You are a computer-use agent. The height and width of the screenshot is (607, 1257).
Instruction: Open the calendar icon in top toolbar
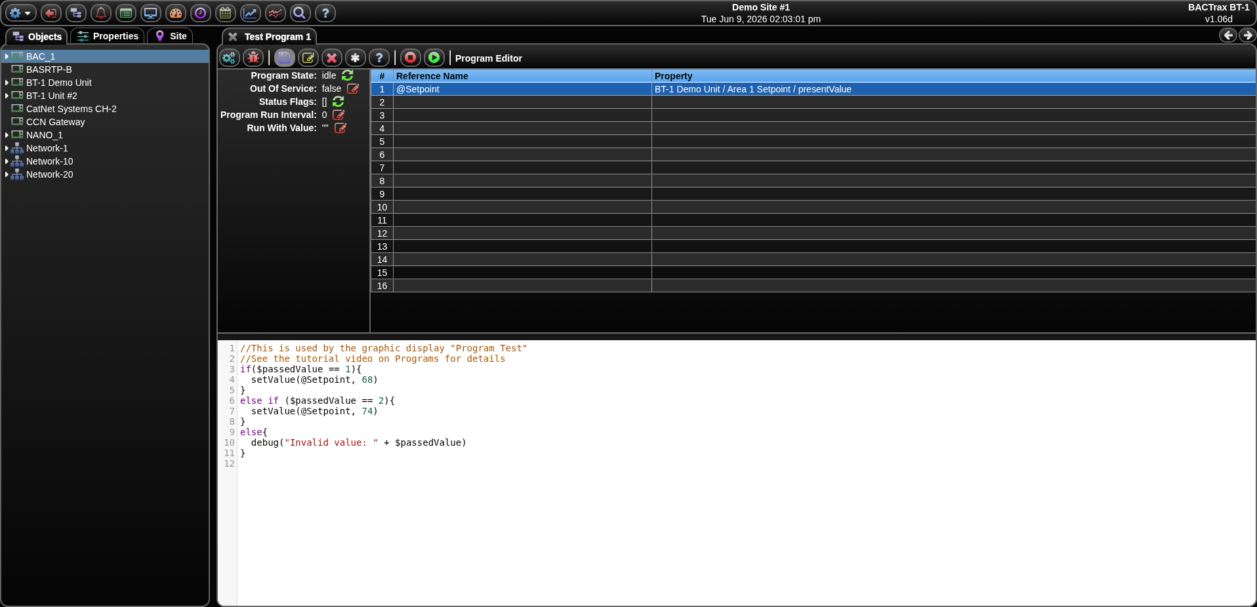[226, 13]
